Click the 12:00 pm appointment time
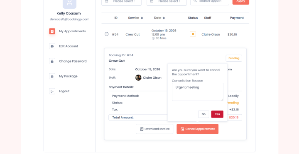The image size is (299, 154). point(158,34)
